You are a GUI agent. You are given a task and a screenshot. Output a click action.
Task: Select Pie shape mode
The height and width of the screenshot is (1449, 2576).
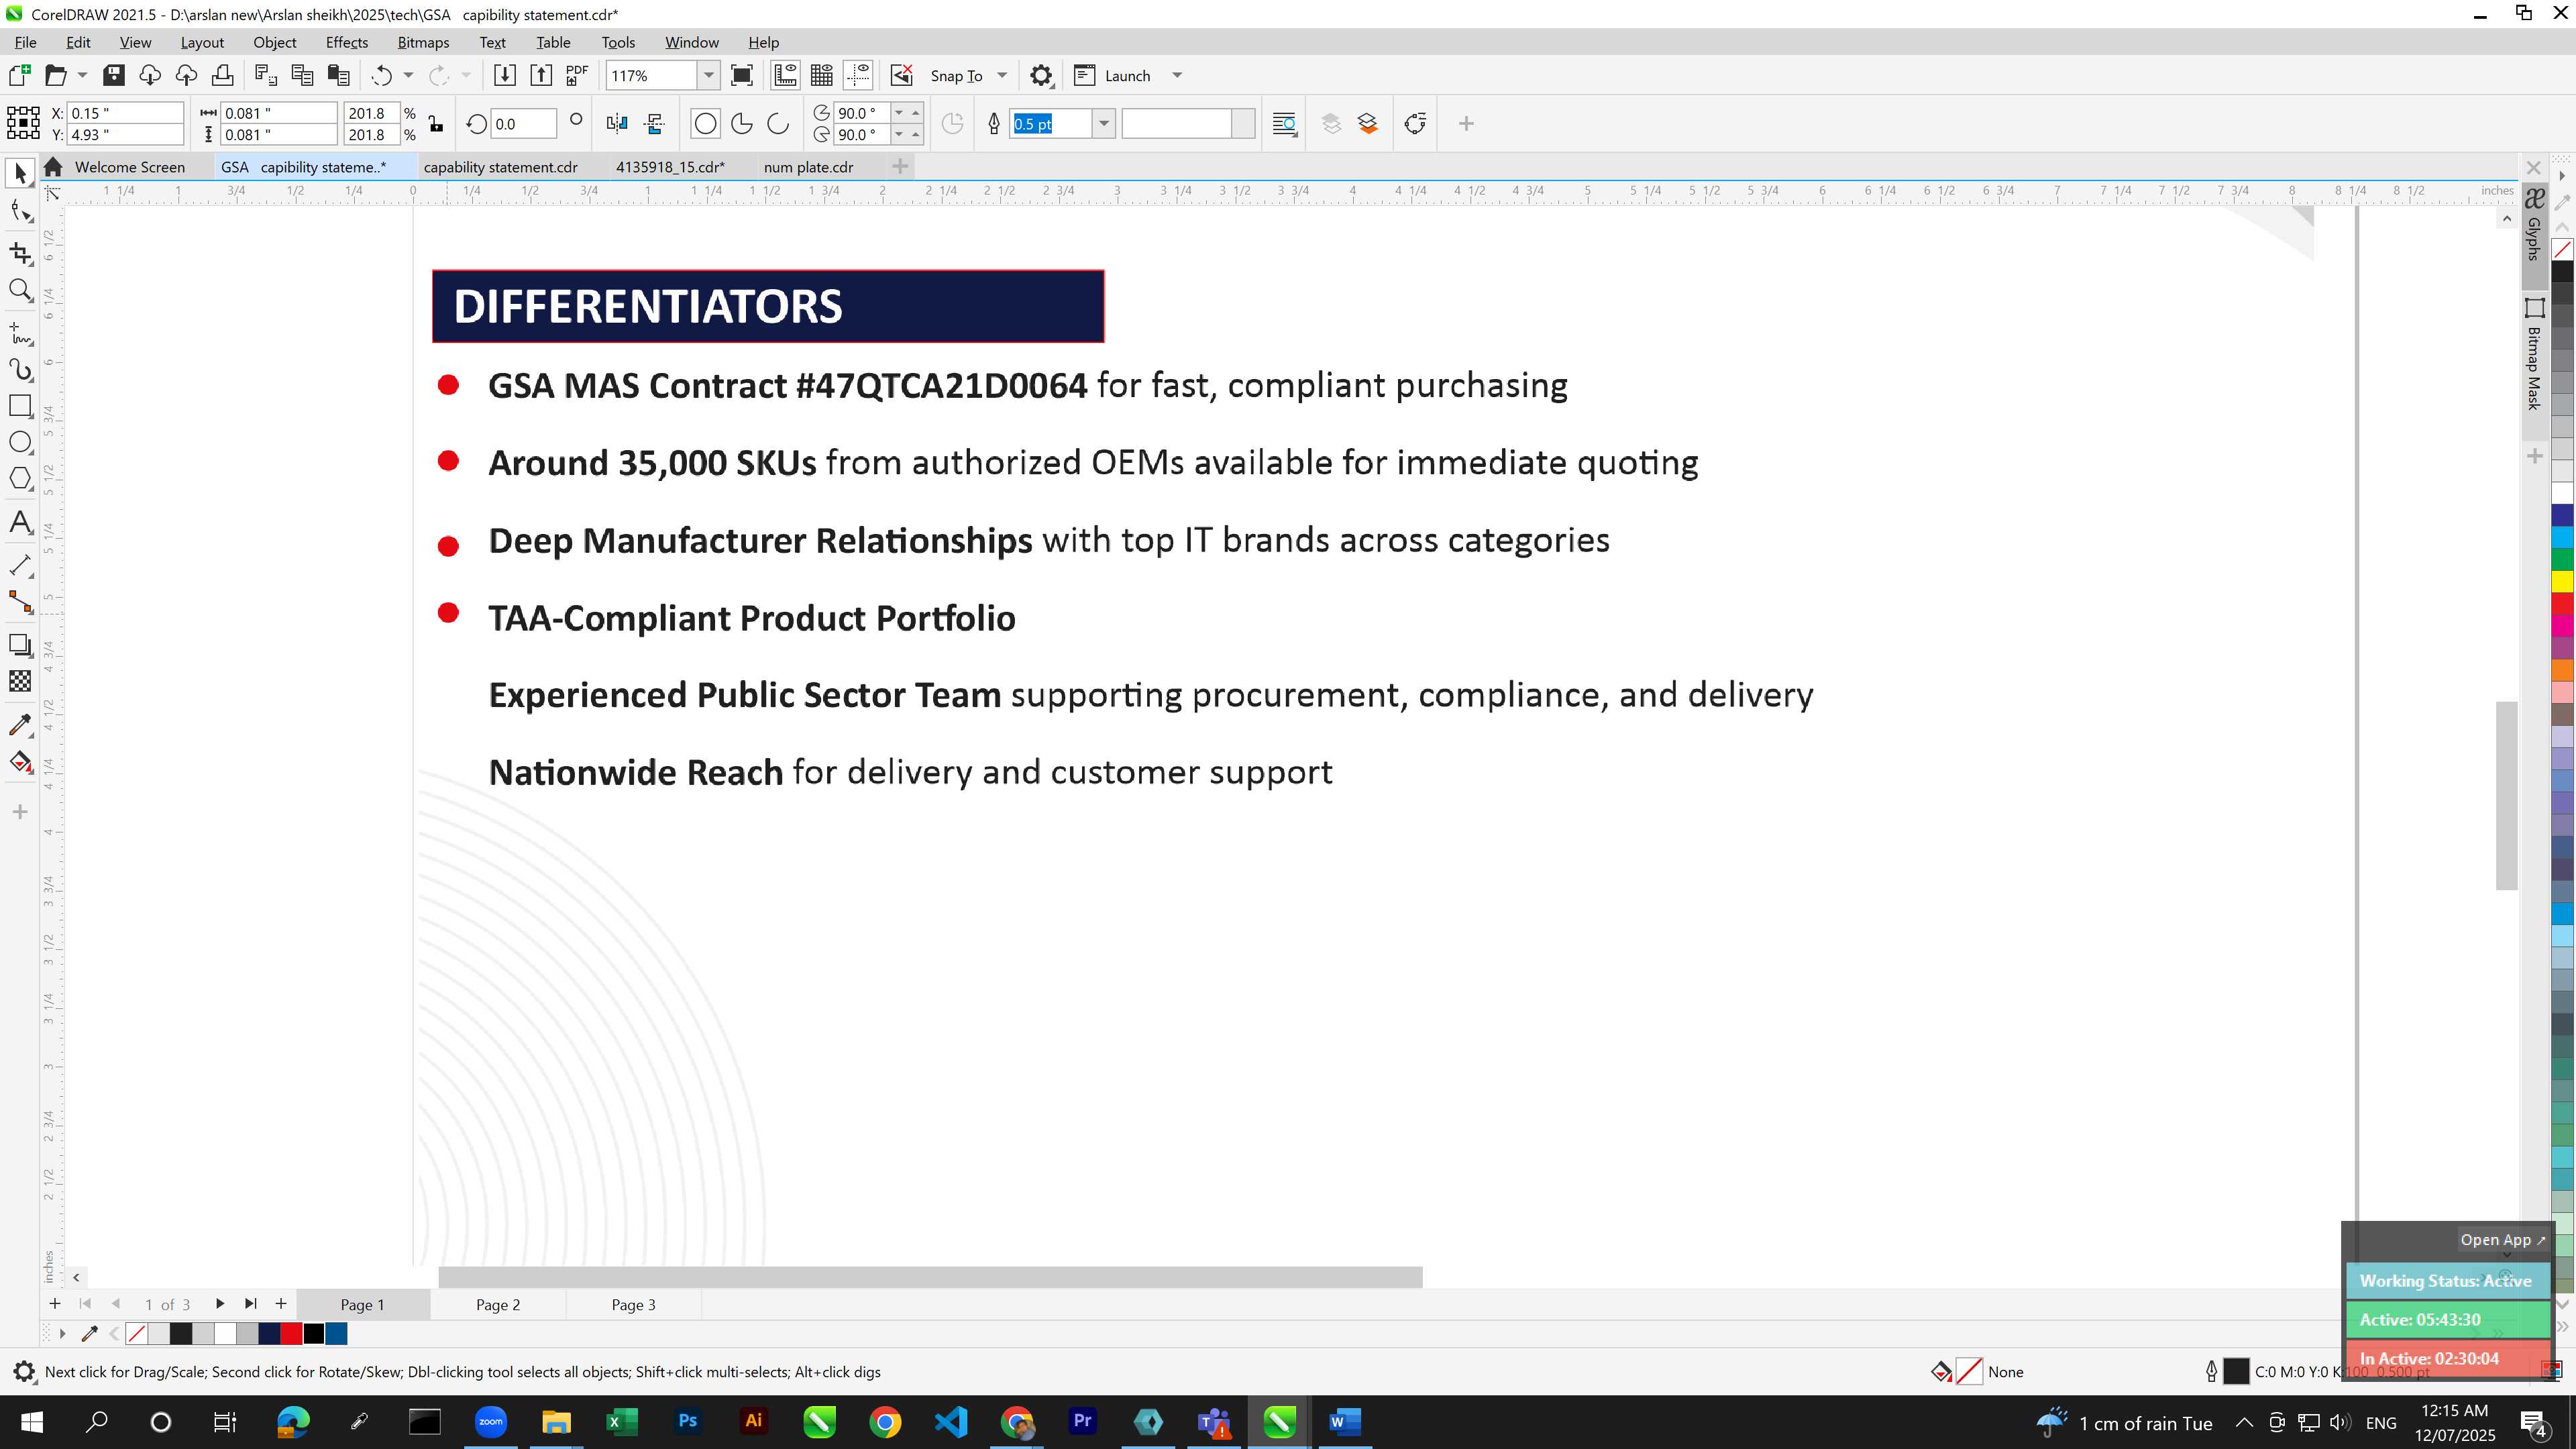(x=742, y=124)
